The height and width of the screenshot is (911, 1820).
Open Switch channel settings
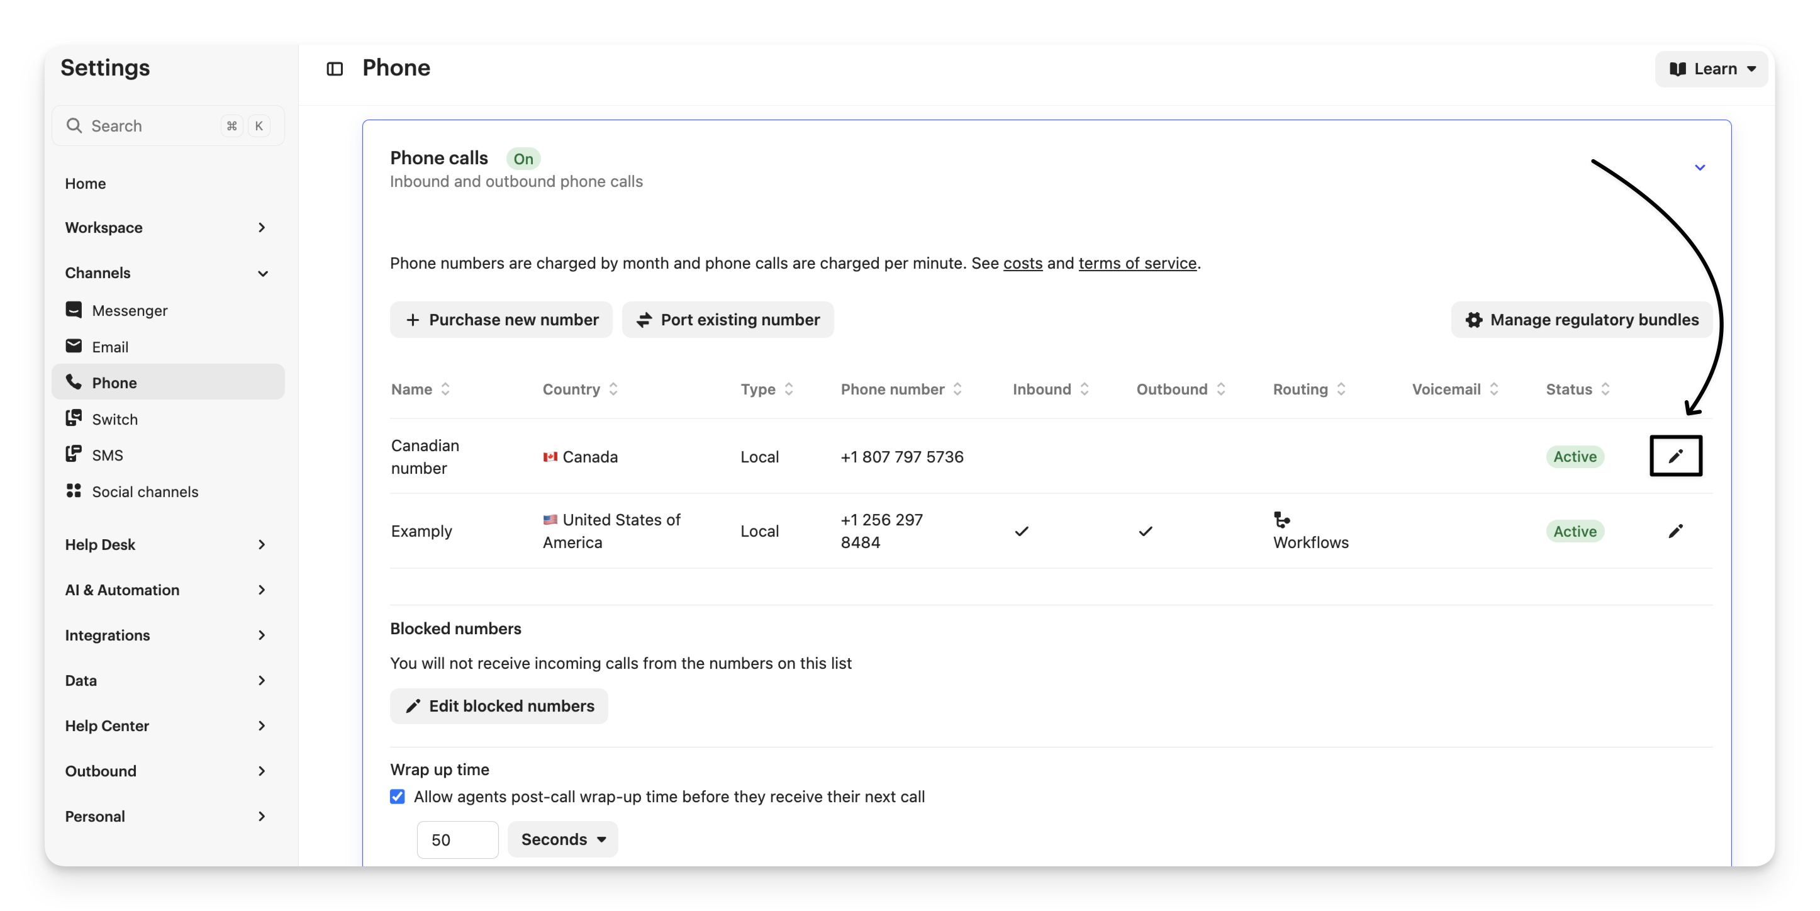pyautogui.click(x=114, y=419)
